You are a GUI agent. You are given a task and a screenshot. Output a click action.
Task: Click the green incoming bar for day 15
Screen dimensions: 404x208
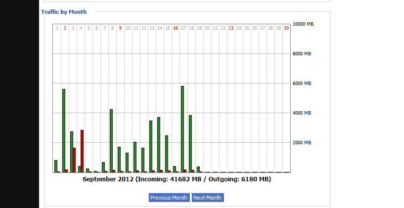click(167, 154)
